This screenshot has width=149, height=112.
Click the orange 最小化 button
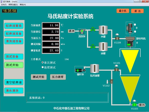tap(123, 11)
